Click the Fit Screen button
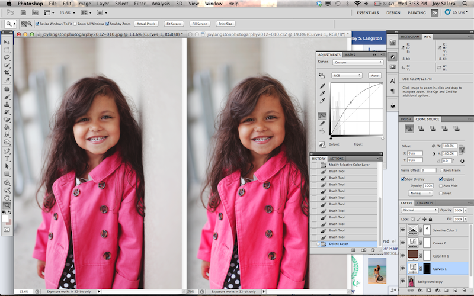Viewport: 474px width, 296px height. coord(174,24)
